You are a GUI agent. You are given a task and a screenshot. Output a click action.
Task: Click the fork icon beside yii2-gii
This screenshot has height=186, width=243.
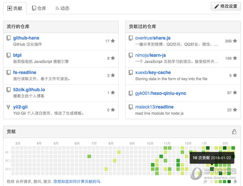pyautogui.click(x=9, y=107)
